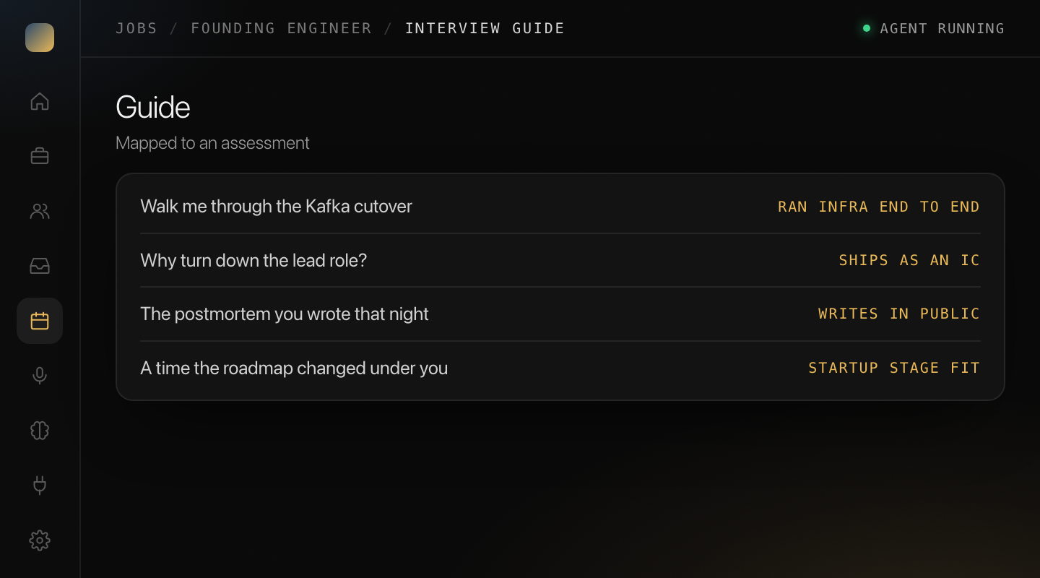The height and width of the screenshot is (578, 1040).
Task: Open the plug integrations icon
Action: 40,486
